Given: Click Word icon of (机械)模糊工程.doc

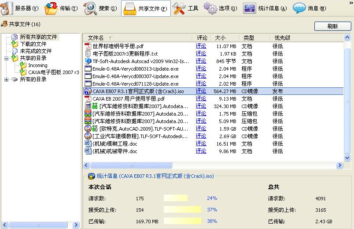Looking at the screenshot, I should (88, 143).
